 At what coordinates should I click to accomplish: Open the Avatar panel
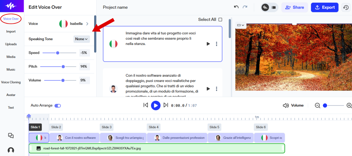click(x=10, y=95)
